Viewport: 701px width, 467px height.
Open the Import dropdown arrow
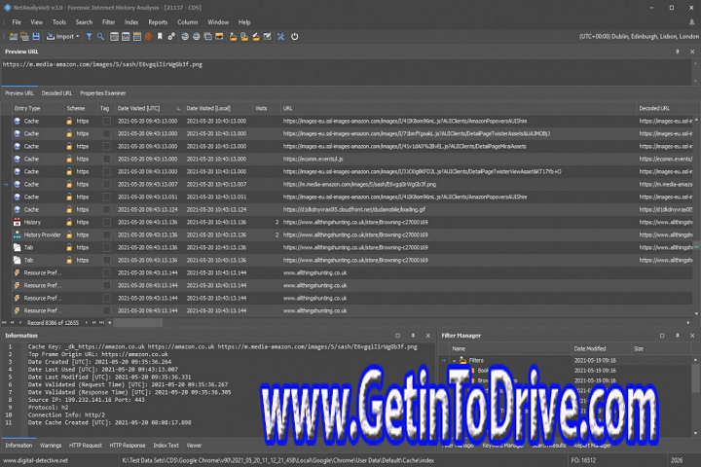pos(78,37)
